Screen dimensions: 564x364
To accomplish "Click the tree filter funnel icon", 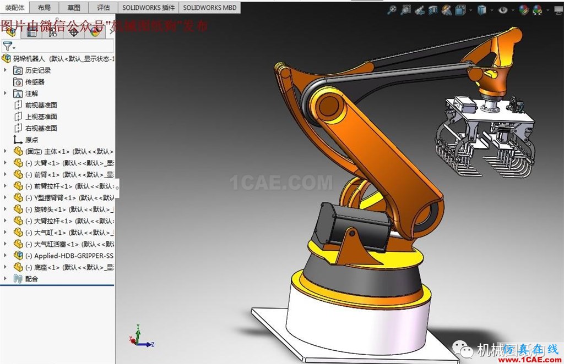I will click(7, 46).
